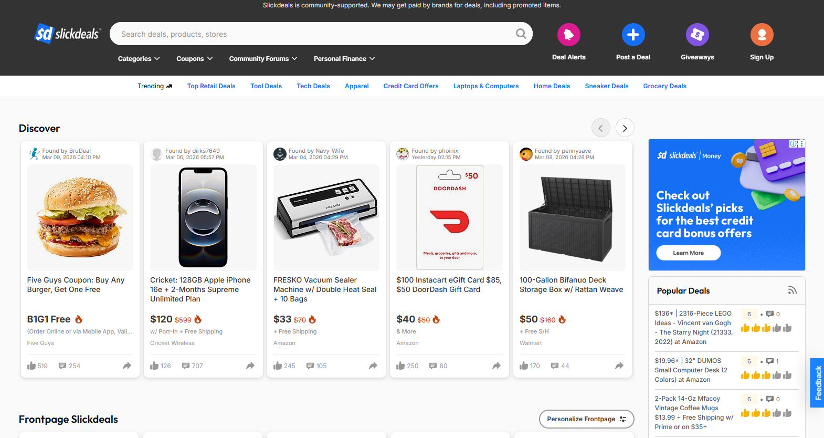824x438 pixels.
Task: Click the ad options icon on the Money banner
Action: click(801, 143)
